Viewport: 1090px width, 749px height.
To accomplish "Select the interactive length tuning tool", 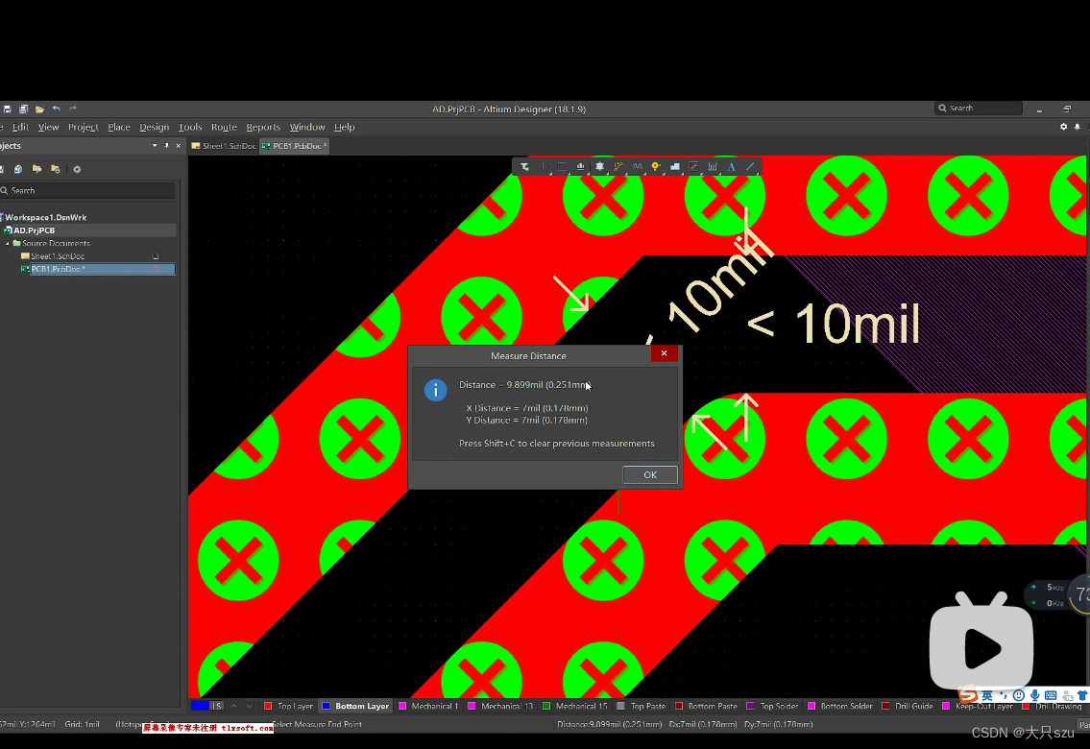I will pos(637,167).
